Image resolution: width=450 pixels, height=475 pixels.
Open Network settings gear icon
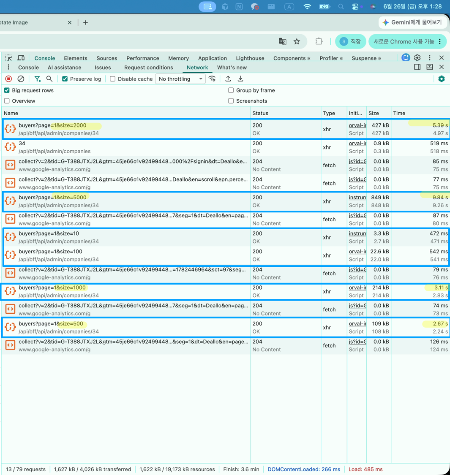(x=442, y=79)
